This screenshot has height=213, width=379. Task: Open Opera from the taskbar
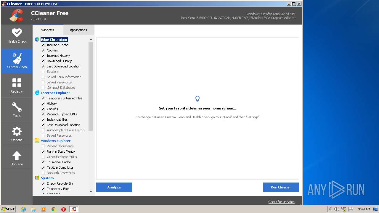coord(63,209)
